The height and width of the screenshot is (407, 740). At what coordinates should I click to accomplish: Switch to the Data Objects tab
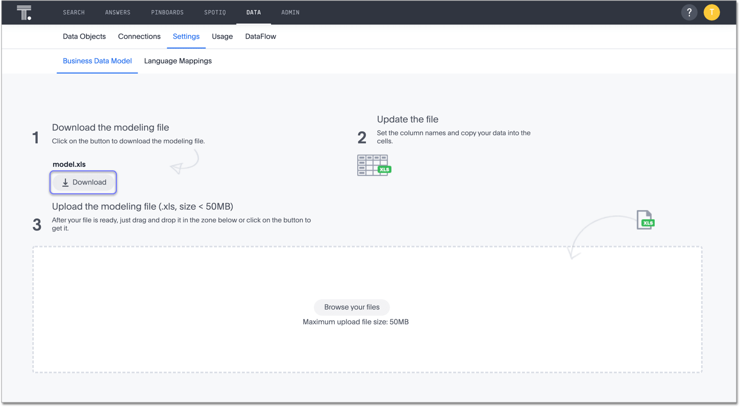(84, 37)
